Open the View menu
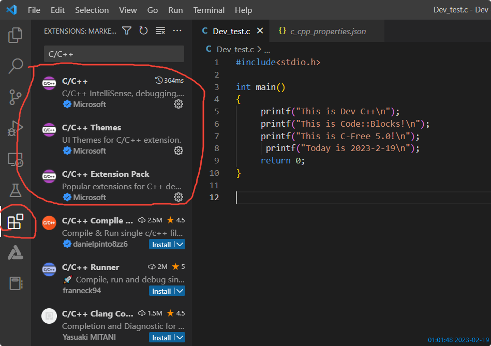The width and height of the screenshot is (491, 346). point(128,10)
